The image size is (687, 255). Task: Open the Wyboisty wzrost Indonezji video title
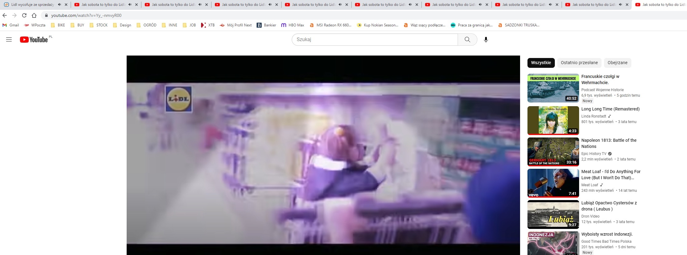click(607, 234)
